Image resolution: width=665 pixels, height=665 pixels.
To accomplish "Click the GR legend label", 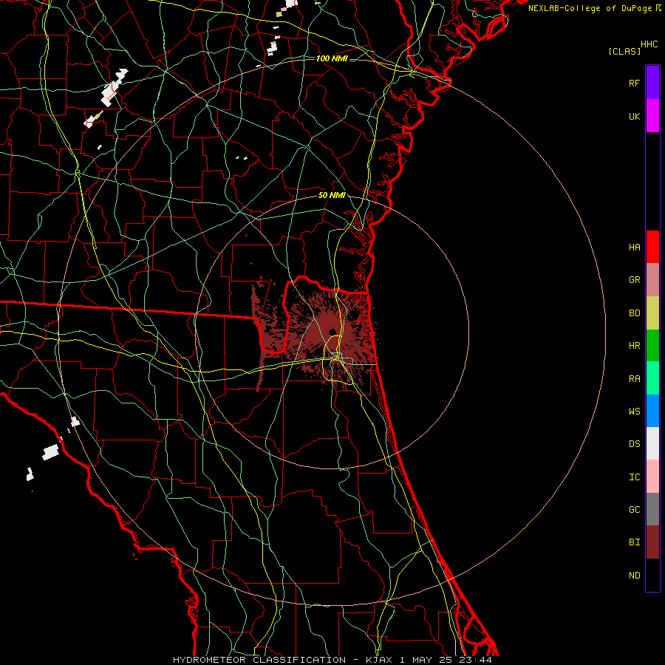I will [x=634, y=280].
